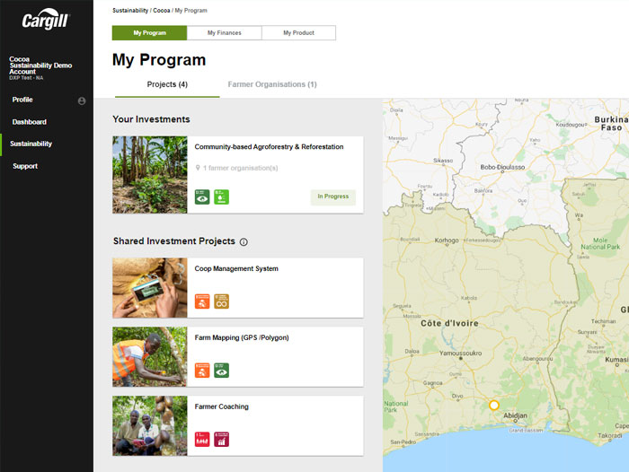This screenshot has height=472, width=629.
Task: Click the Cargill logo
Action: coord(45,20)
